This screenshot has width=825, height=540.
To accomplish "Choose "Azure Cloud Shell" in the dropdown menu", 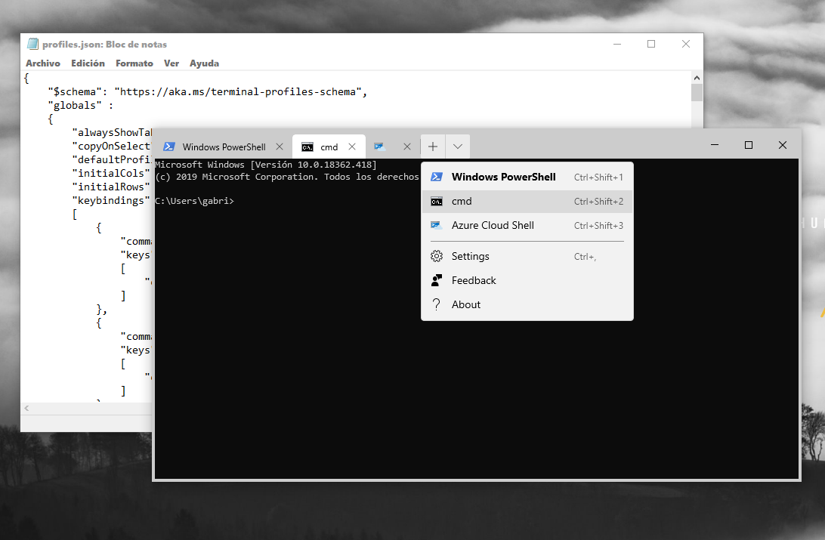I will pyautogui.click(x=492, y=225).
